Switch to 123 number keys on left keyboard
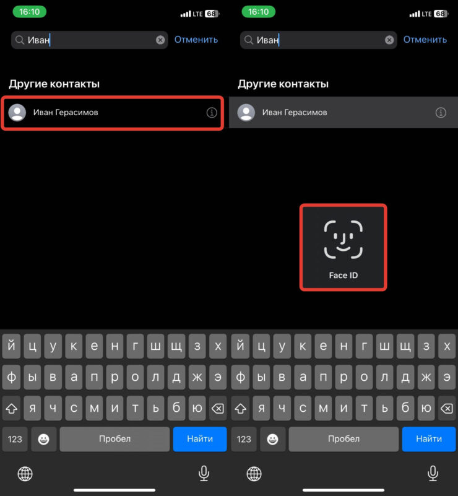This screenshot has width=458, height=496. [15, 439]
